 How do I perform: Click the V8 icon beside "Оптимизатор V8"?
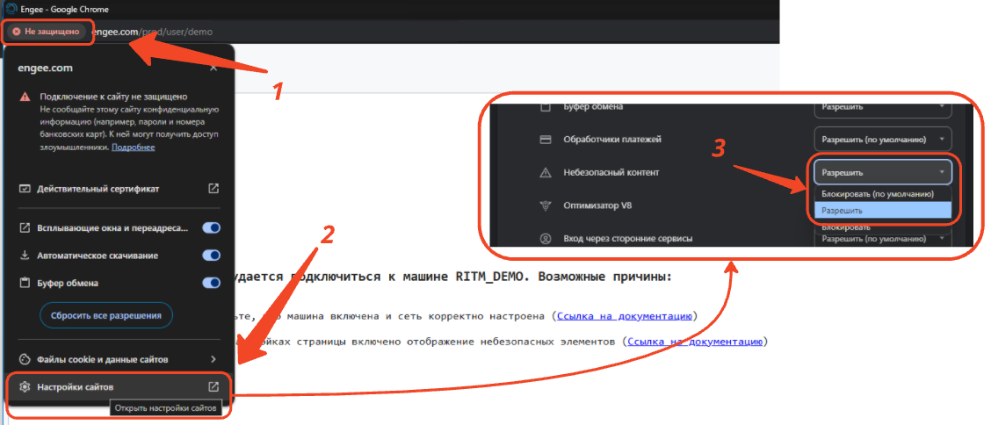pyautogui.click(x=545, y=205)
